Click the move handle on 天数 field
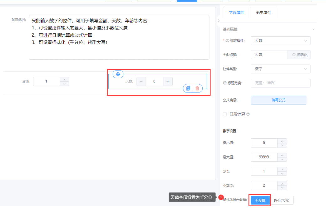326x209 pixels. coord(118,74)
